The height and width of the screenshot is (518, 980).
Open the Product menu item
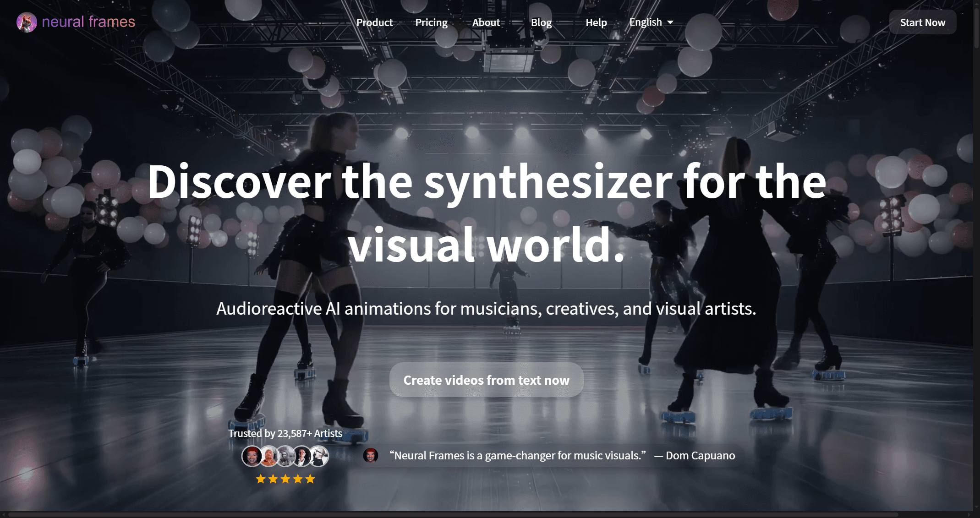coord(374,22)
